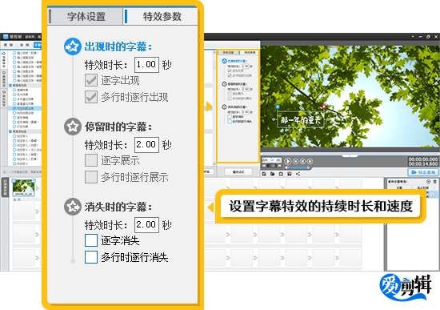Screen dimensions: 440x310
Task: Open the 已添加片段 vertical tab
Action: (5, 187)
